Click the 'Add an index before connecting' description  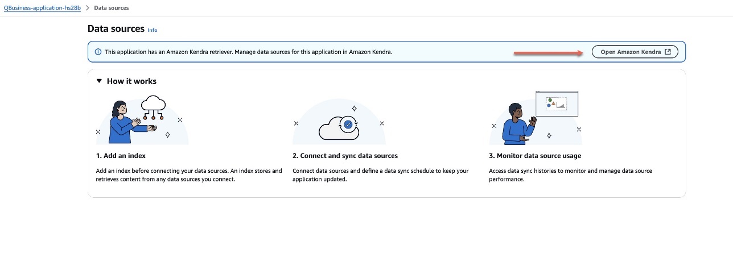pos(189,175)
